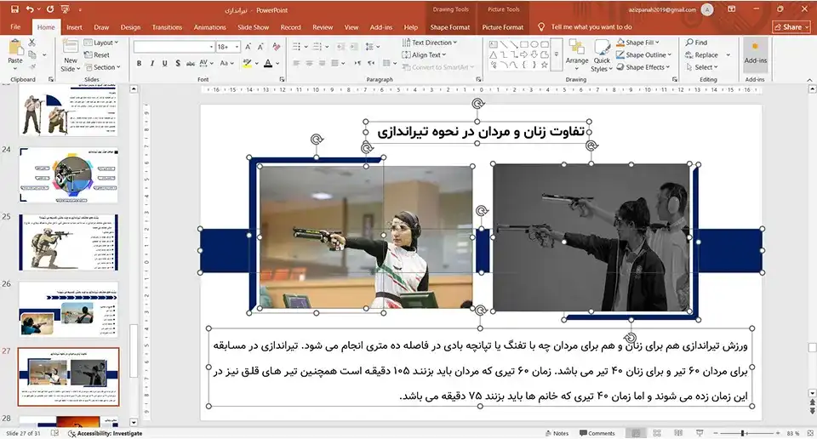This screenshot has height=439, width=817.
Task: Click the Format Painter icon
Action: click(x=32, y=66)
